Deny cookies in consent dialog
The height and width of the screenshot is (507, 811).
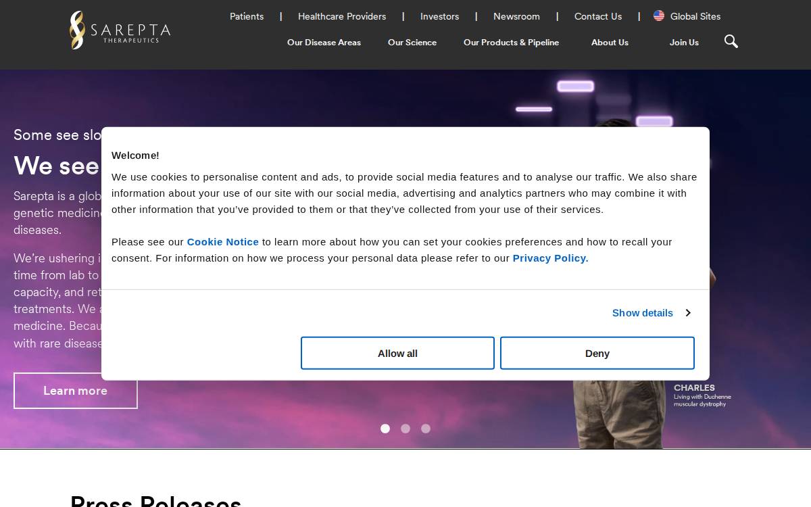click(x=597, y=353)
